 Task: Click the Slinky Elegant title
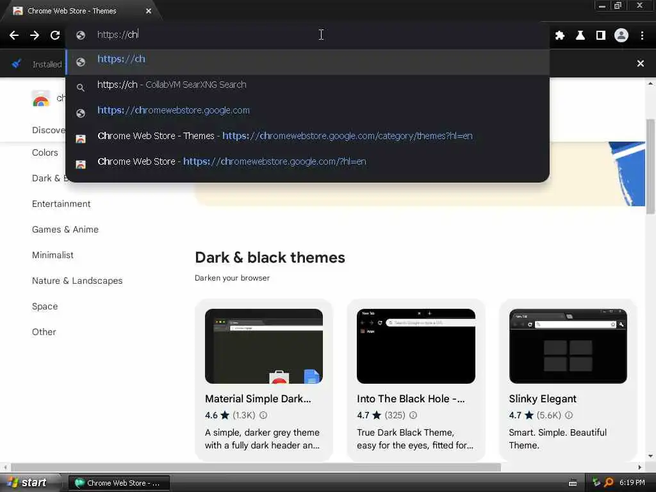pos(543,398)
